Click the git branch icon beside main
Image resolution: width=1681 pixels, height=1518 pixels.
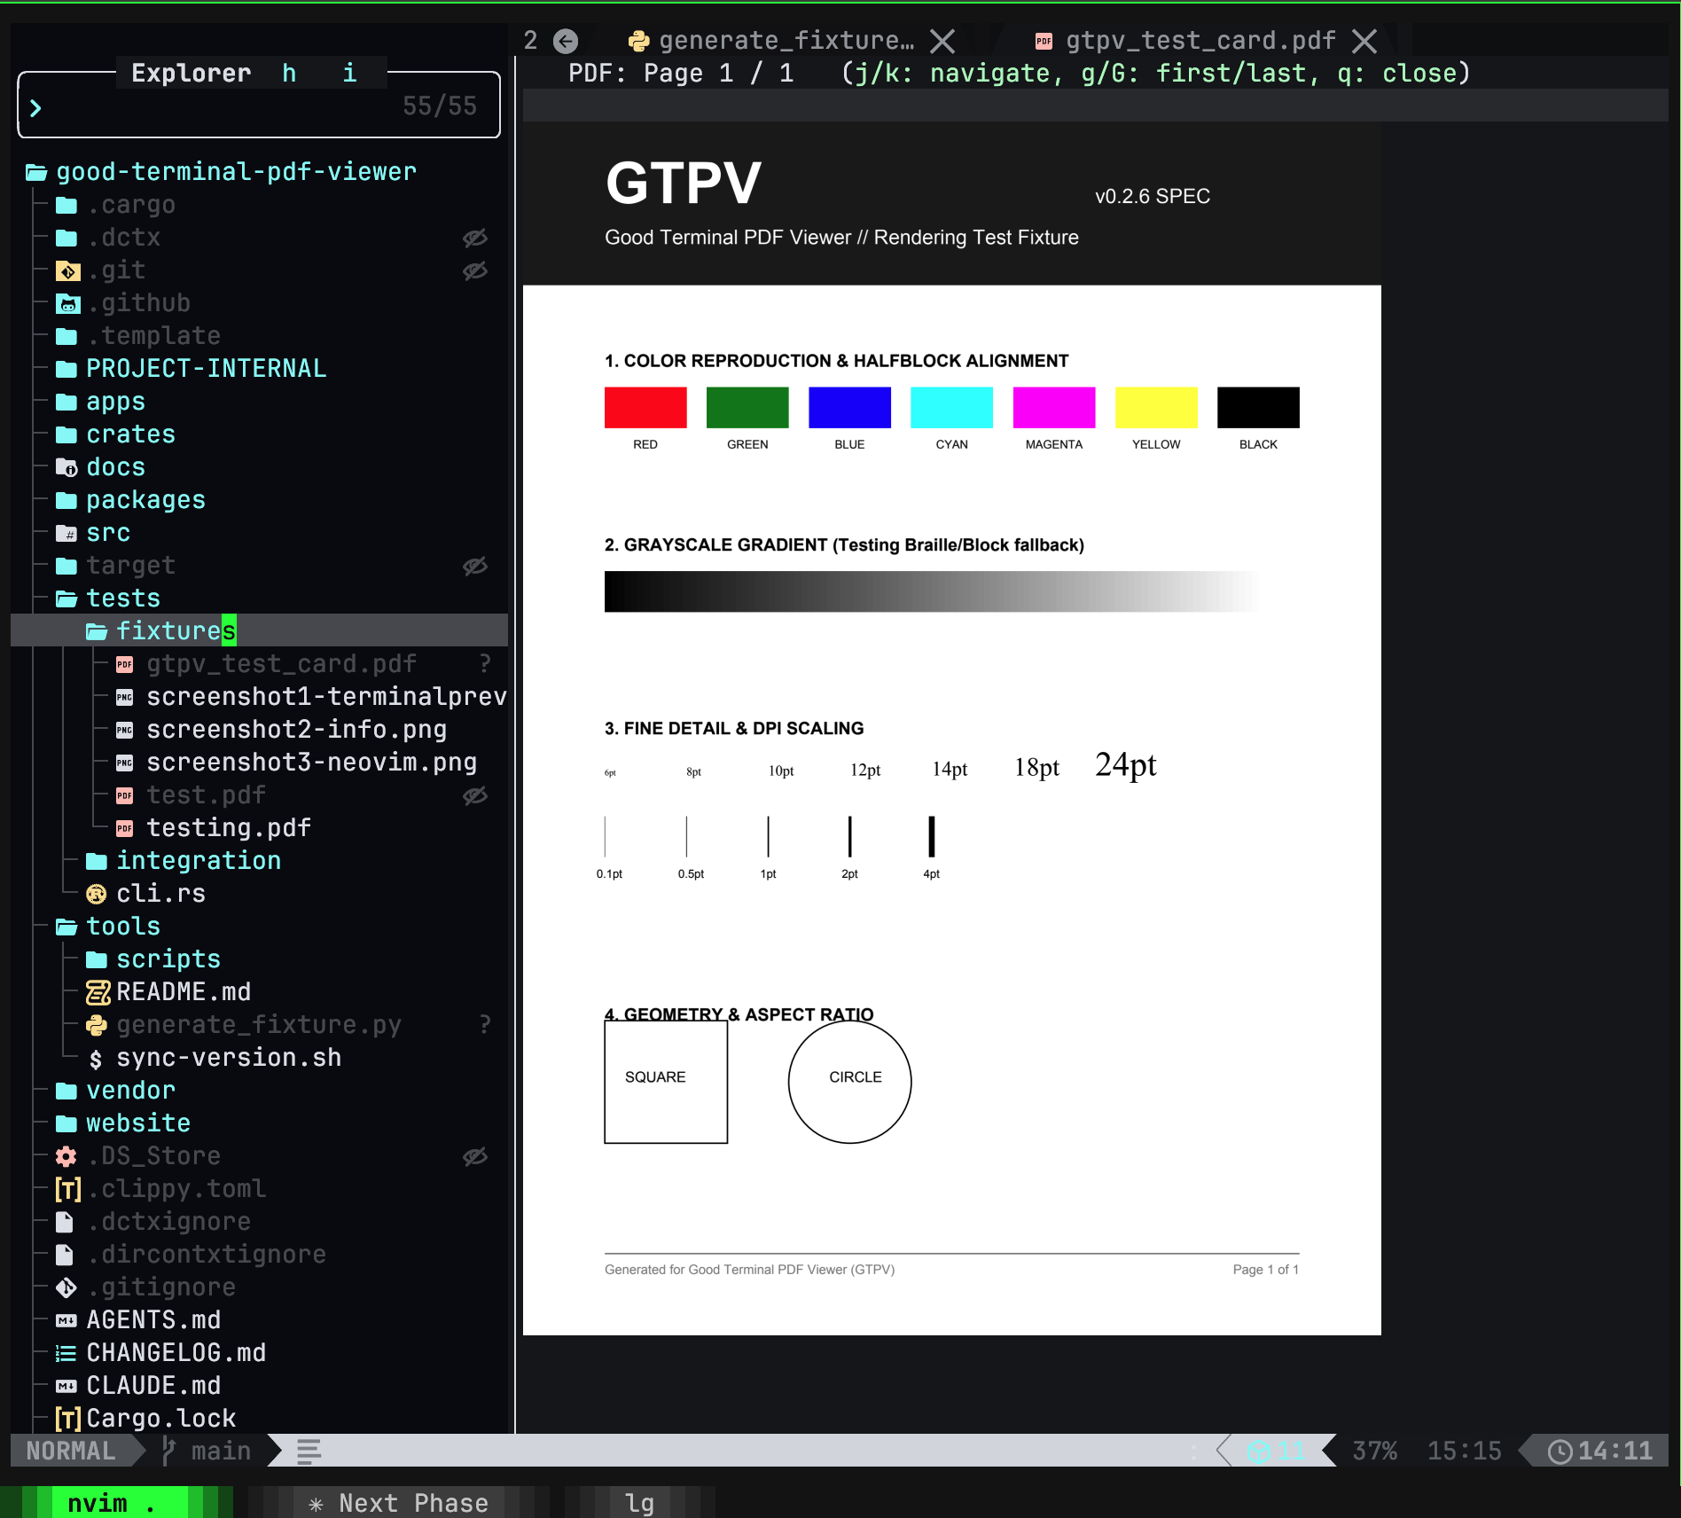click(x=168, y=1451)
